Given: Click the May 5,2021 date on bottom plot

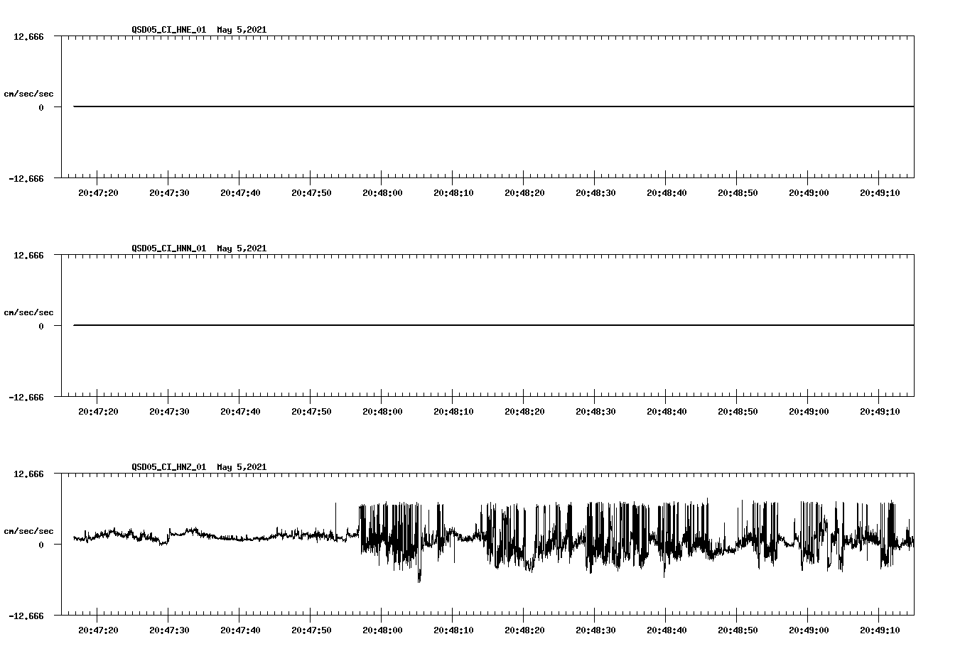Looking at the screenshot, I should [x=242, y=467].
